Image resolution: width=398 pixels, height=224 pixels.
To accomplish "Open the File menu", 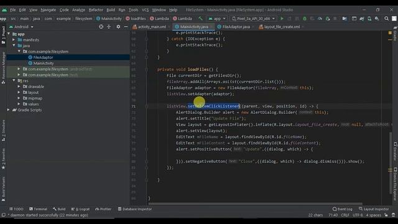I will click(12, 10).
